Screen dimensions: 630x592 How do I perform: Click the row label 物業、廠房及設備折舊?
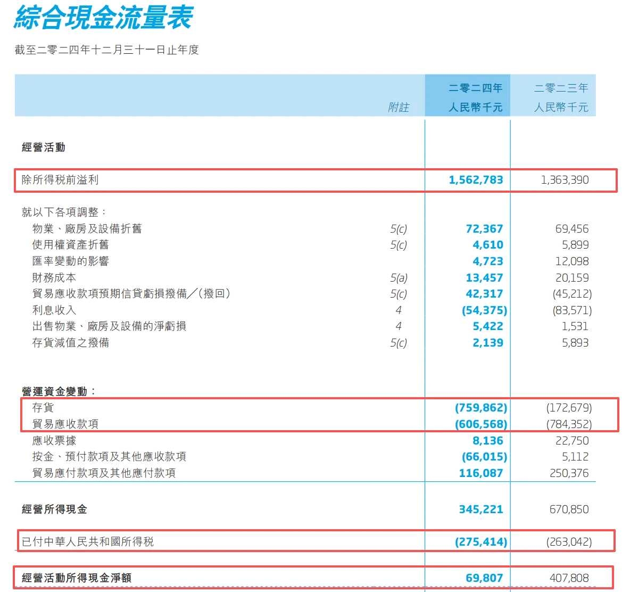pyautogui.click(x=87, y=229)
